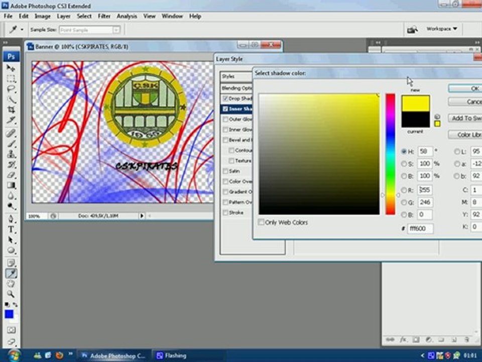Select the Move tool
The width and height of the screenshot is (482, 362).
coord(11,68)
